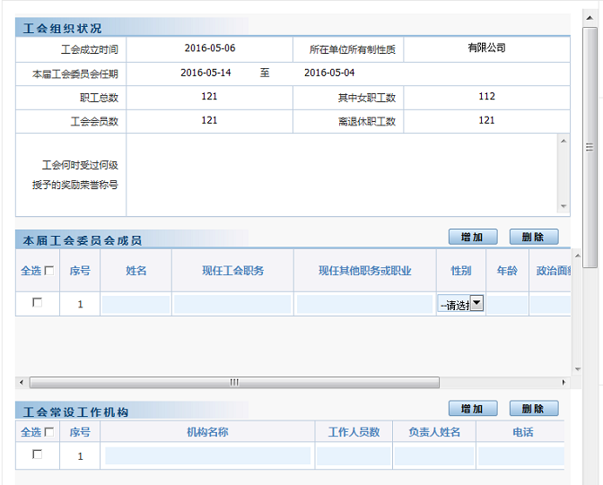Click the 负责人姓名 input field

(434, 455)
